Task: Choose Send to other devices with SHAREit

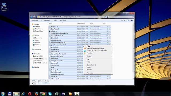Action: tap(98, 51)
